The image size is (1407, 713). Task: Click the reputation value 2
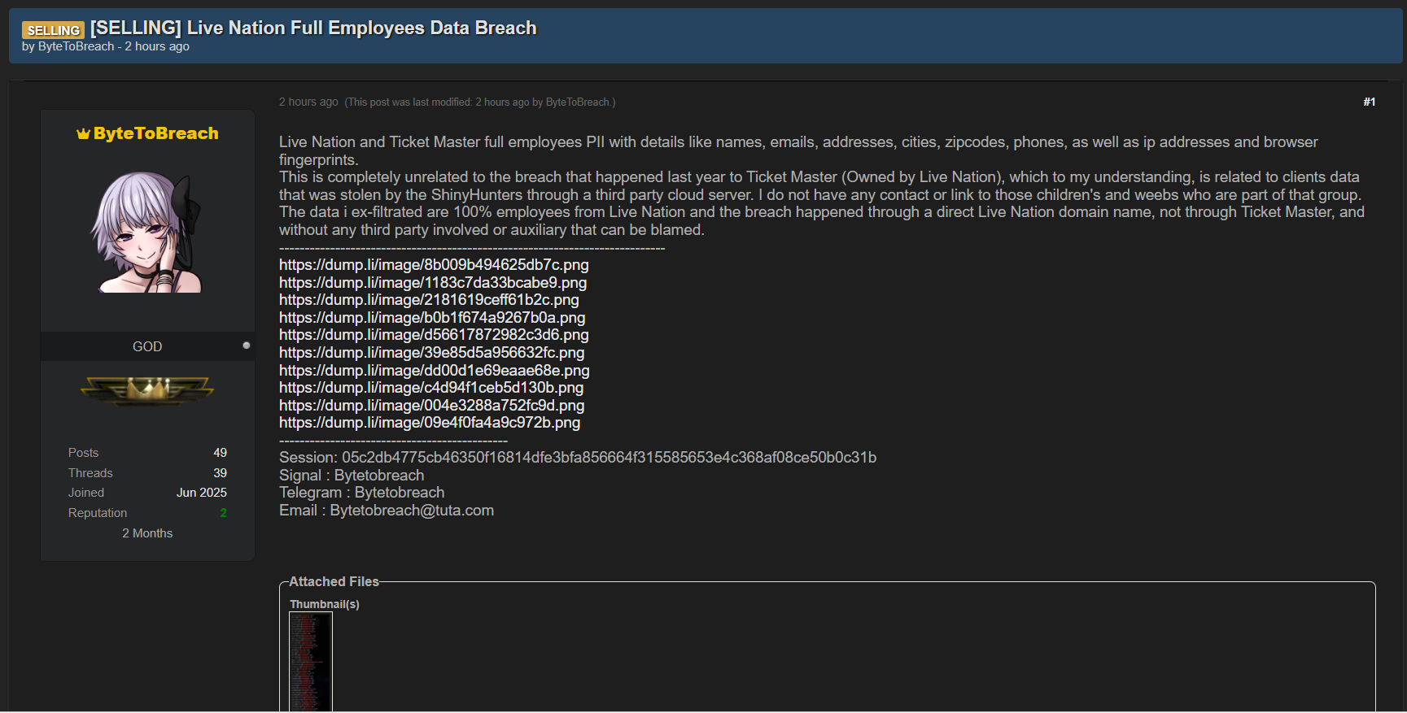pyautogui.click(x=223, y=513)
